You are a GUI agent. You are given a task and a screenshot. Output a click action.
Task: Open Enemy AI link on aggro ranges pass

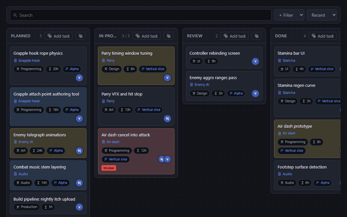click(199, 84)
